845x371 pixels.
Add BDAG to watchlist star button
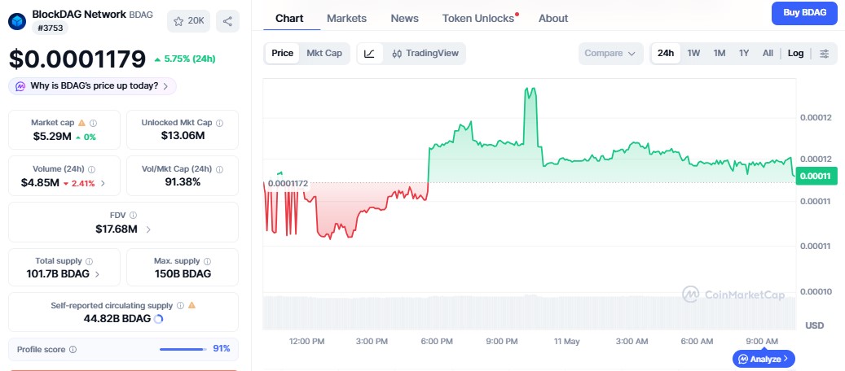188,21
